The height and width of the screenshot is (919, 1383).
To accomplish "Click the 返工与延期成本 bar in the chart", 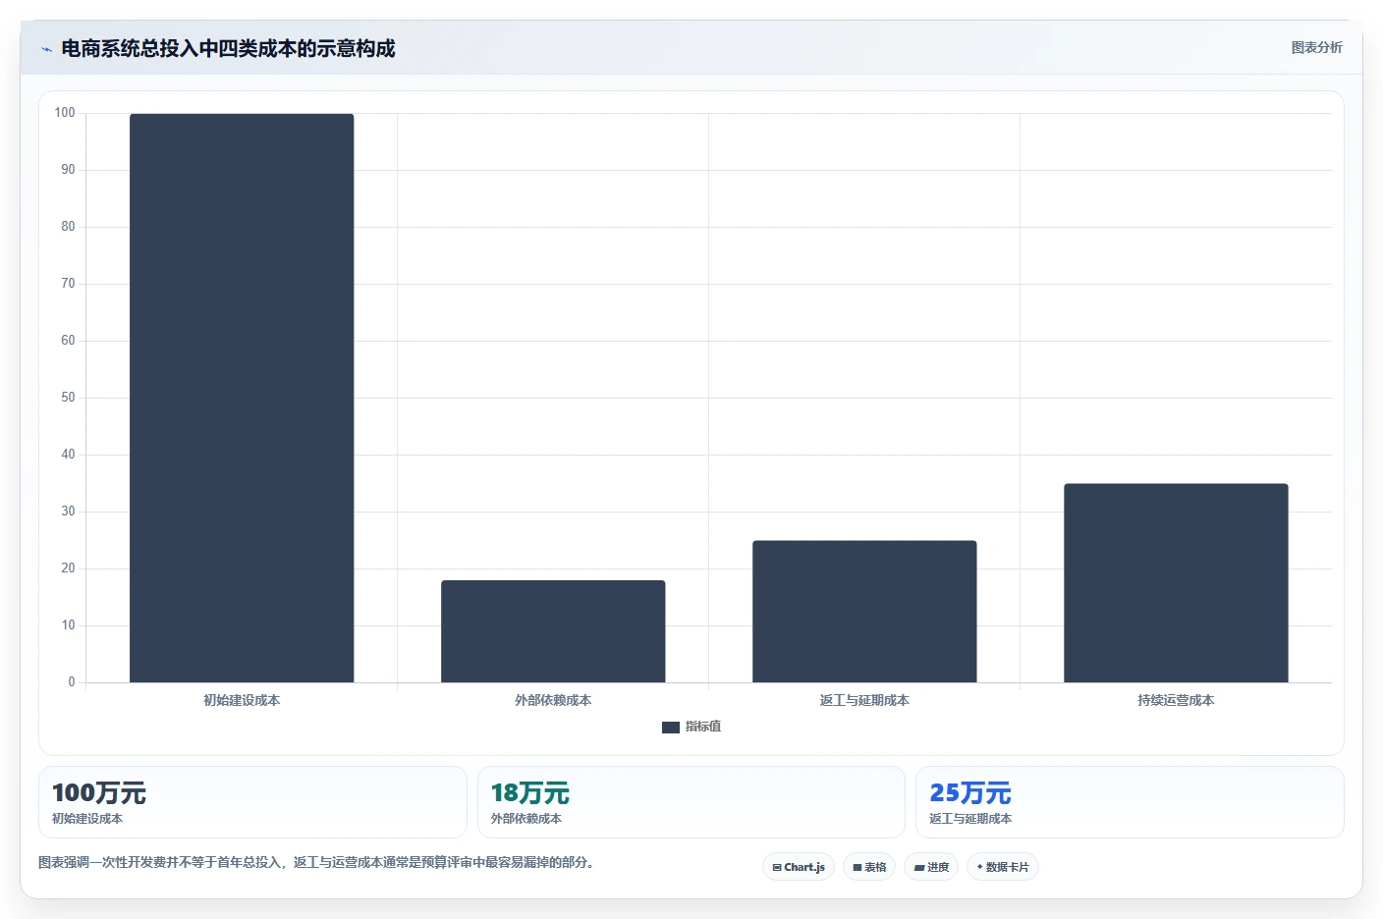I will click(864, 611).
